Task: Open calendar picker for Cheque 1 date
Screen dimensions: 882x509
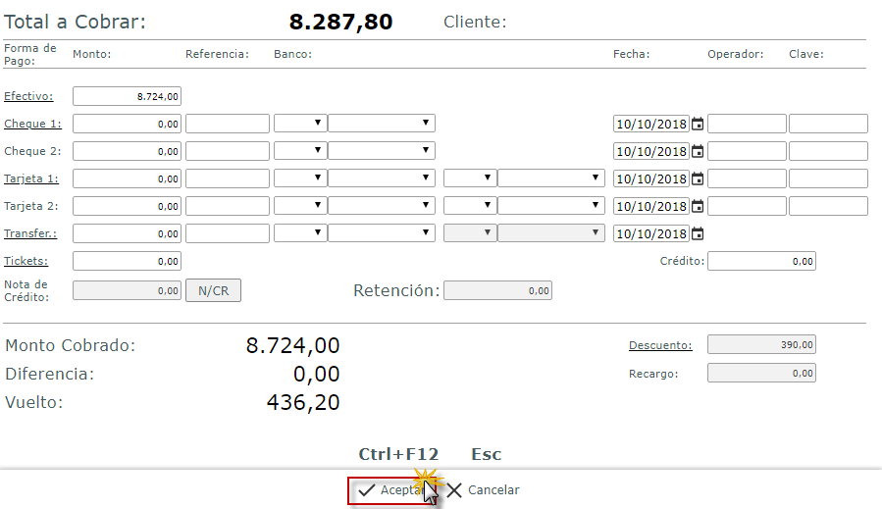Action: tap(698, 124)
